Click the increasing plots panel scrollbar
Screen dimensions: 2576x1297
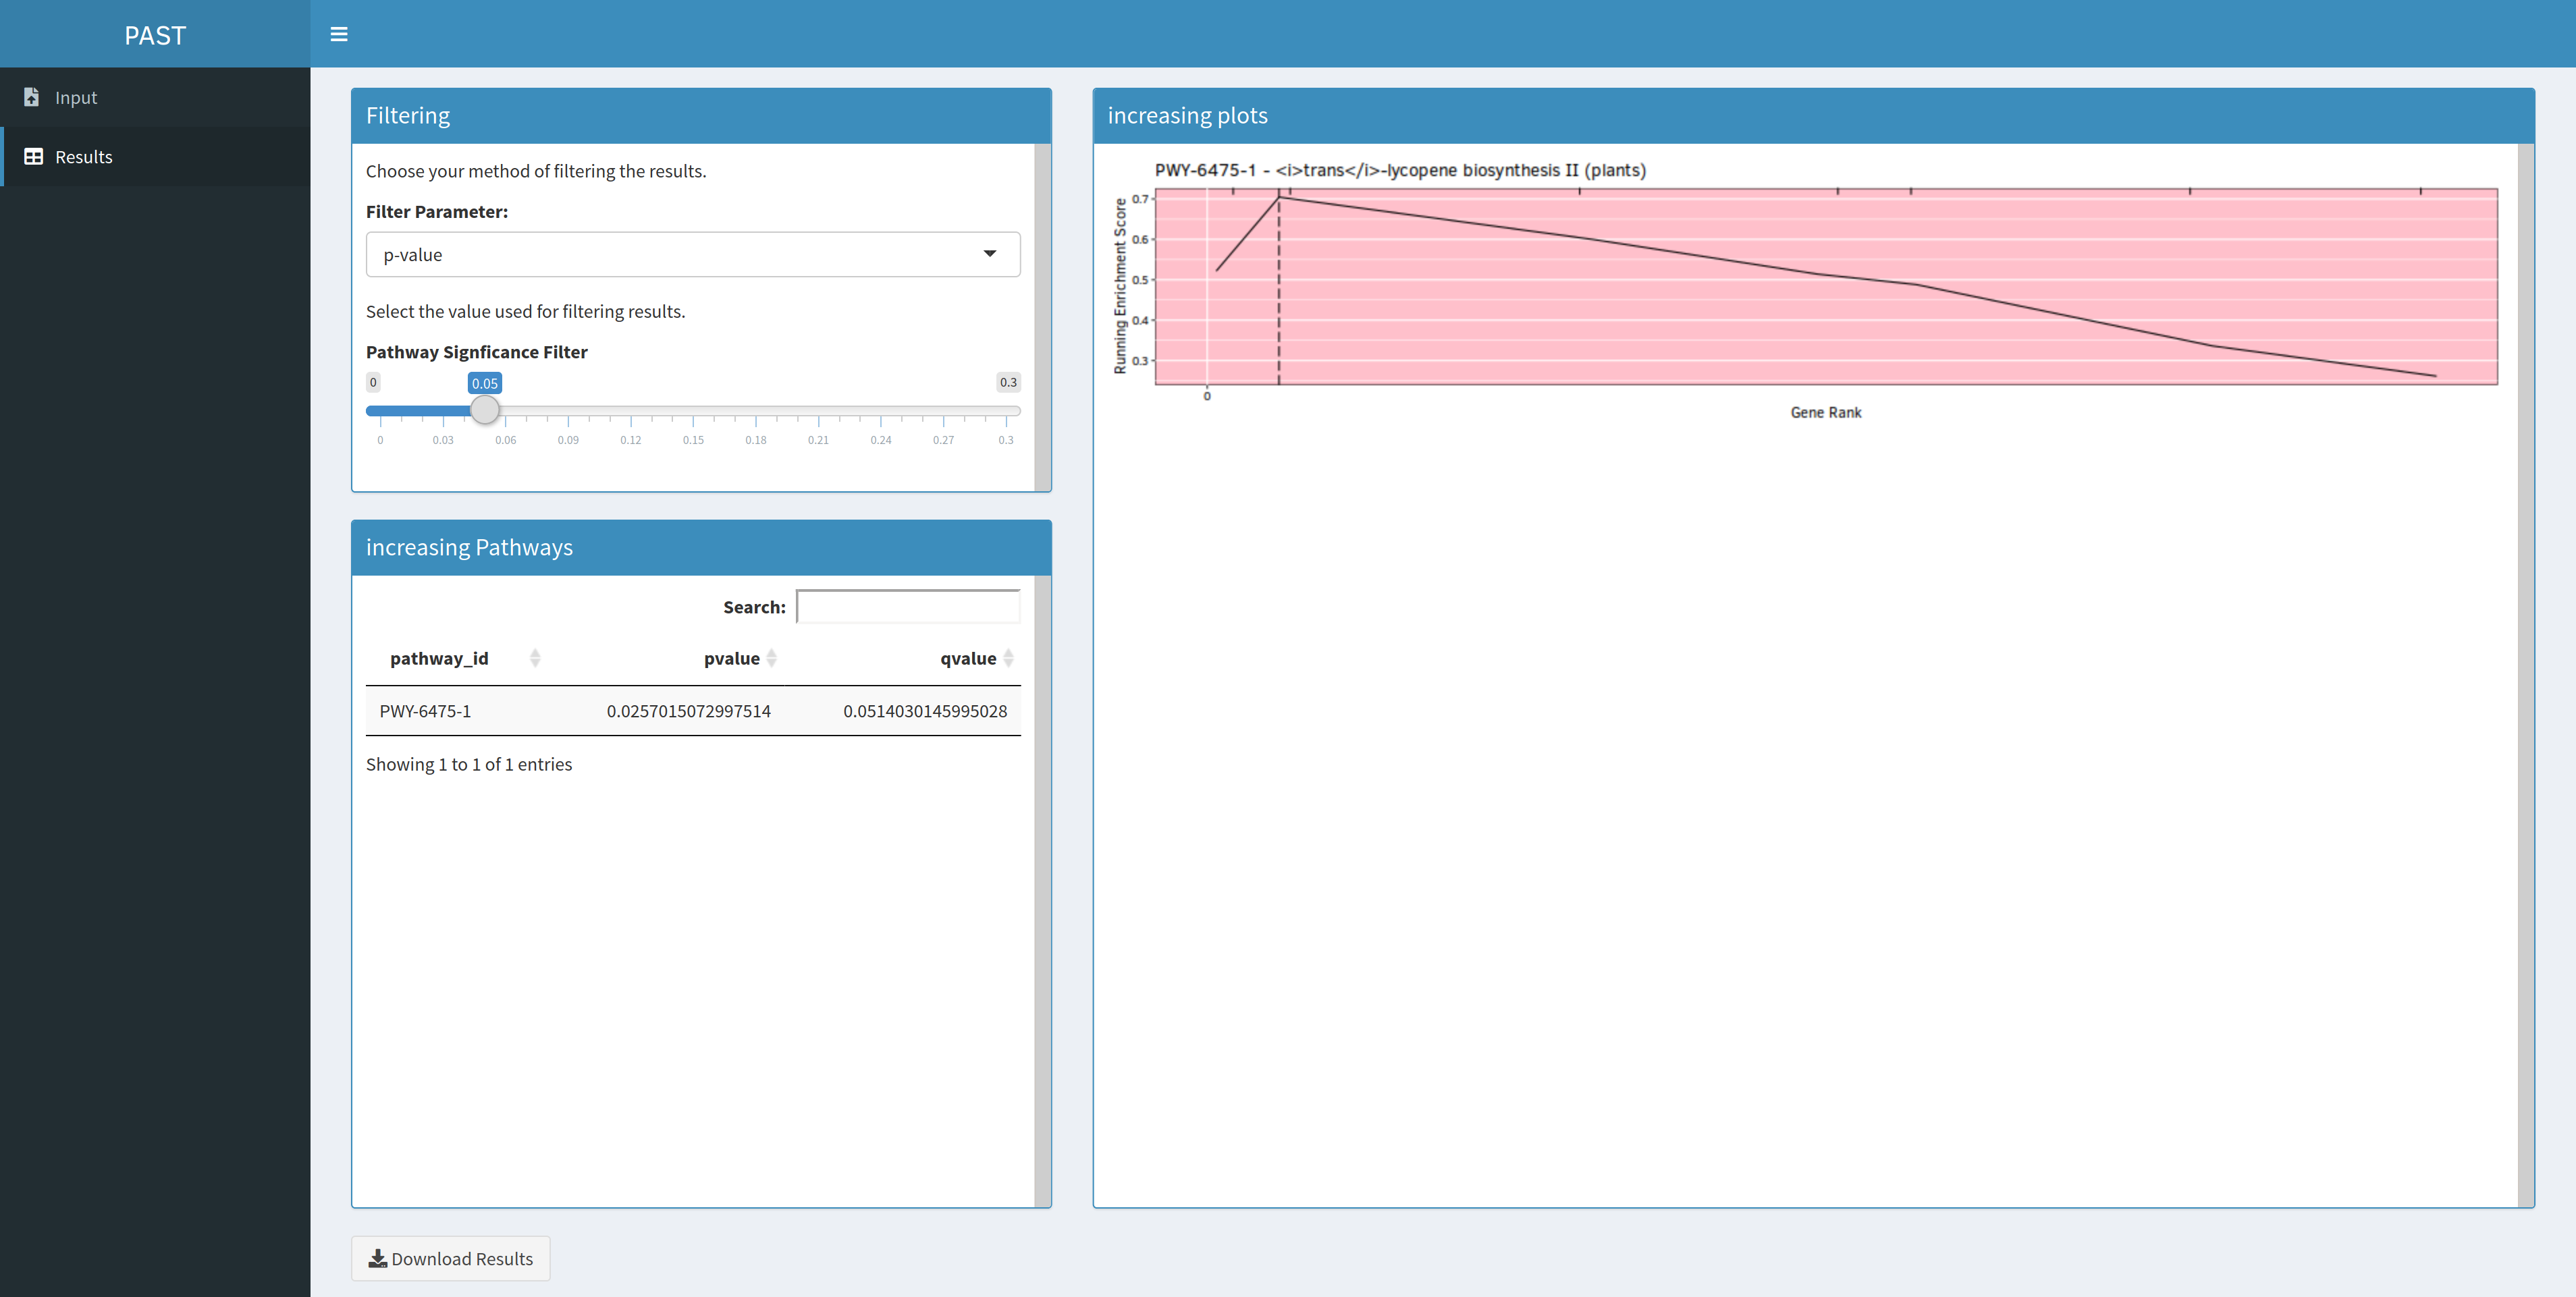(2525, 674)
